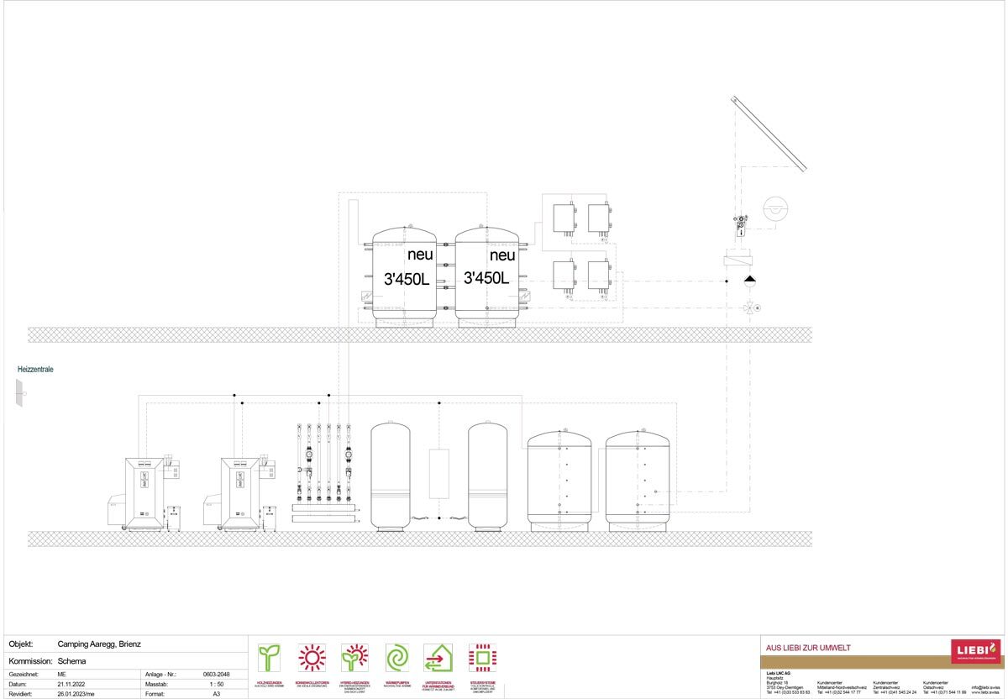Click the Hybrid-Heizungen sprout and sun icon
The width and height of the screenshot is (1008, 699).
[354, 657]
